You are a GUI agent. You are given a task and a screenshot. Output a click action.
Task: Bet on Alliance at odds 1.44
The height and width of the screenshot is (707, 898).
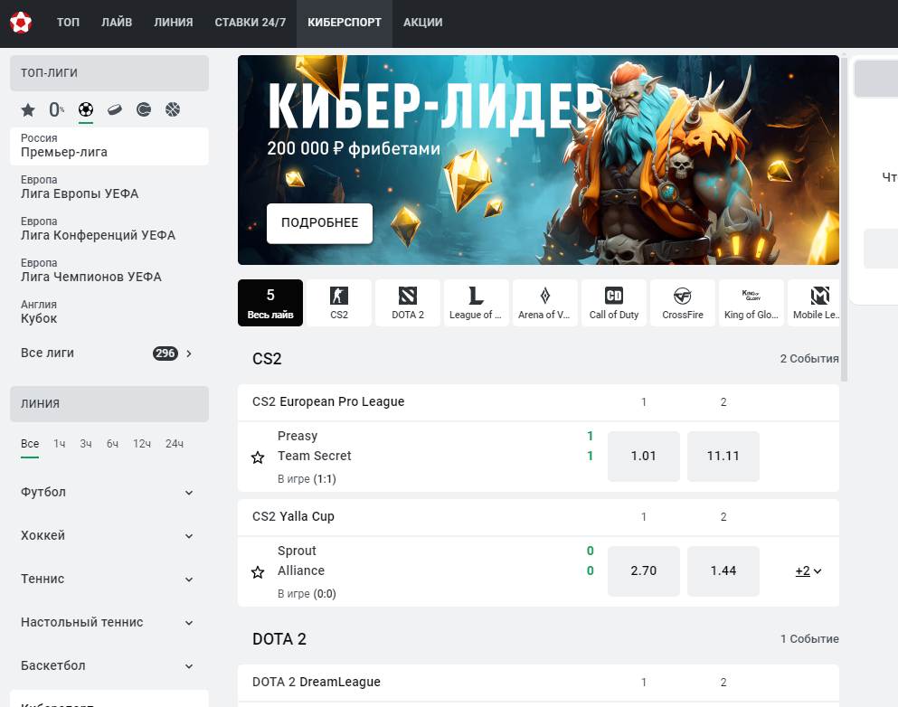click(723, 570)
